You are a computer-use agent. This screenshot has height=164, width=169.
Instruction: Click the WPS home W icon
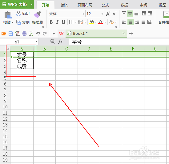click(61, 34)
